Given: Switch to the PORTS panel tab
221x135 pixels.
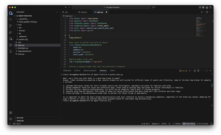Looking at the screenshot, I should point(112,71).
